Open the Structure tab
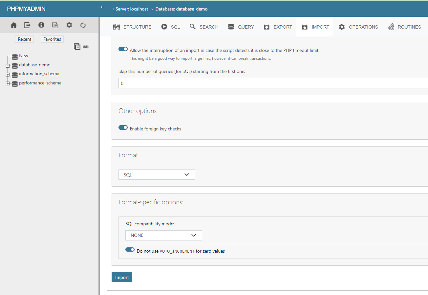This screenshot has height=295, width=428. tap(132, 27)
